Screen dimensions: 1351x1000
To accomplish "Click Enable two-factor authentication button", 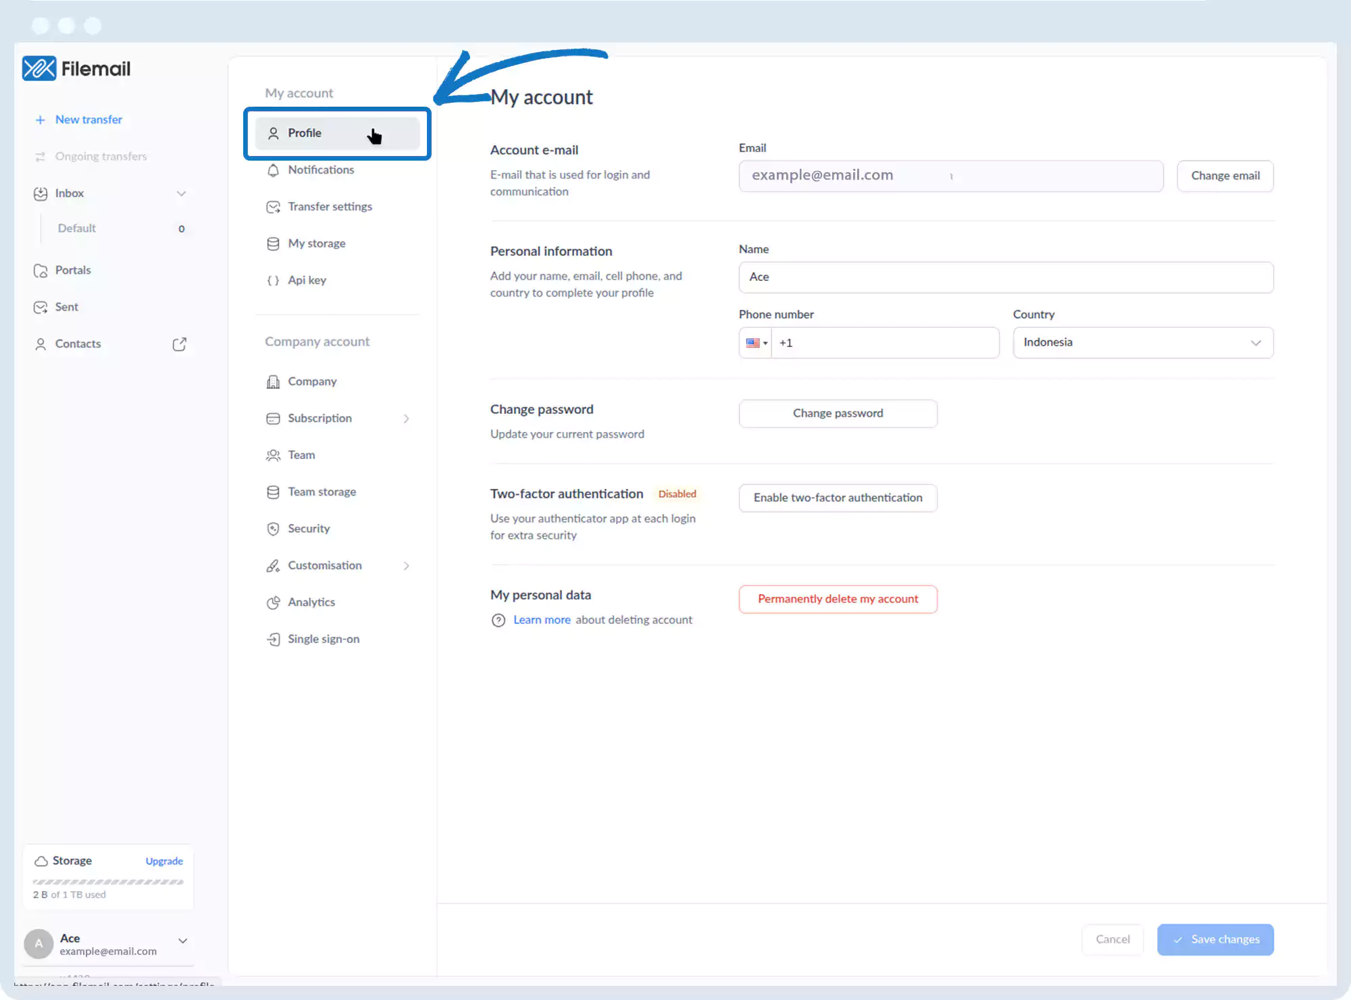I will [x=838, y=498].
